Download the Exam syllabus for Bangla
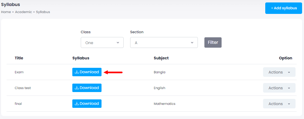Screen dimensions: 304x119 point(87,72)
